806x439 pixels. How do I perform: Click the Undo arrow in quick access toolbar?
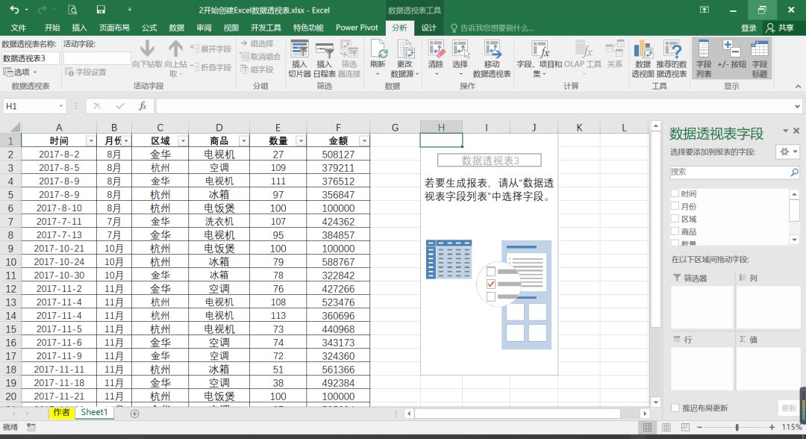tap(14, 10)
